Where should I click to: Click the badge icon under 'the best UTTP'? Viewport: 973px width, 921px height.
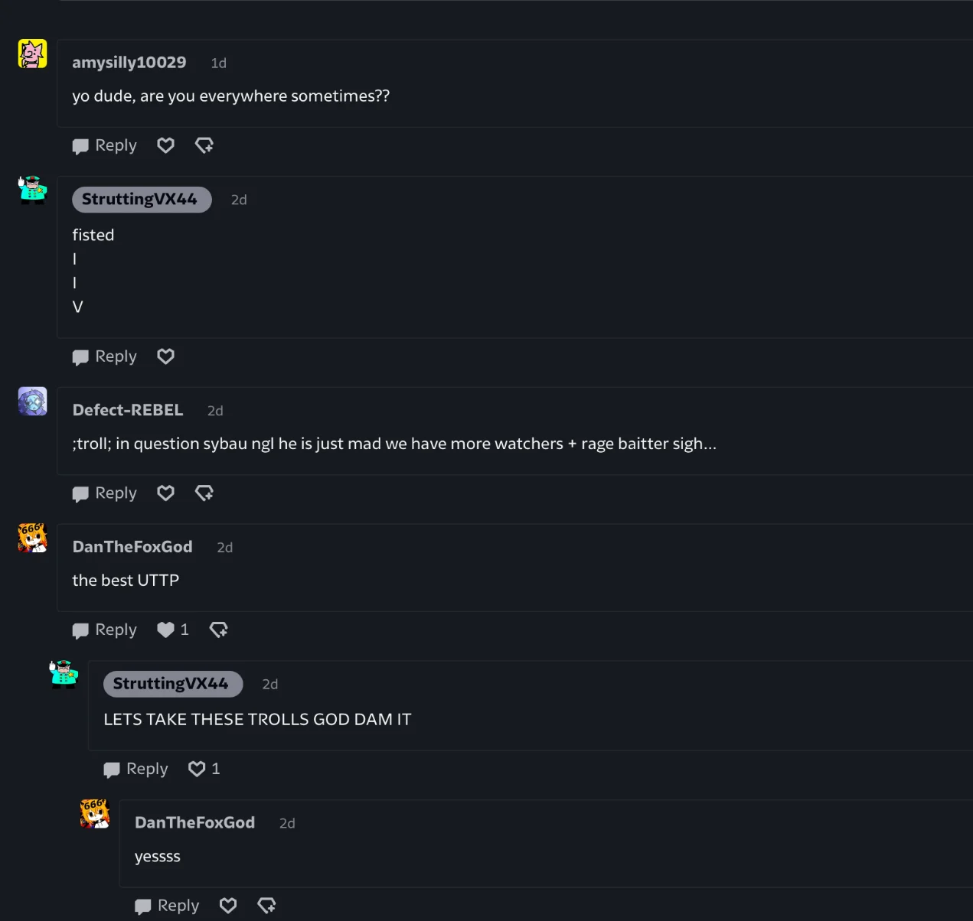(x=218, y=630)
